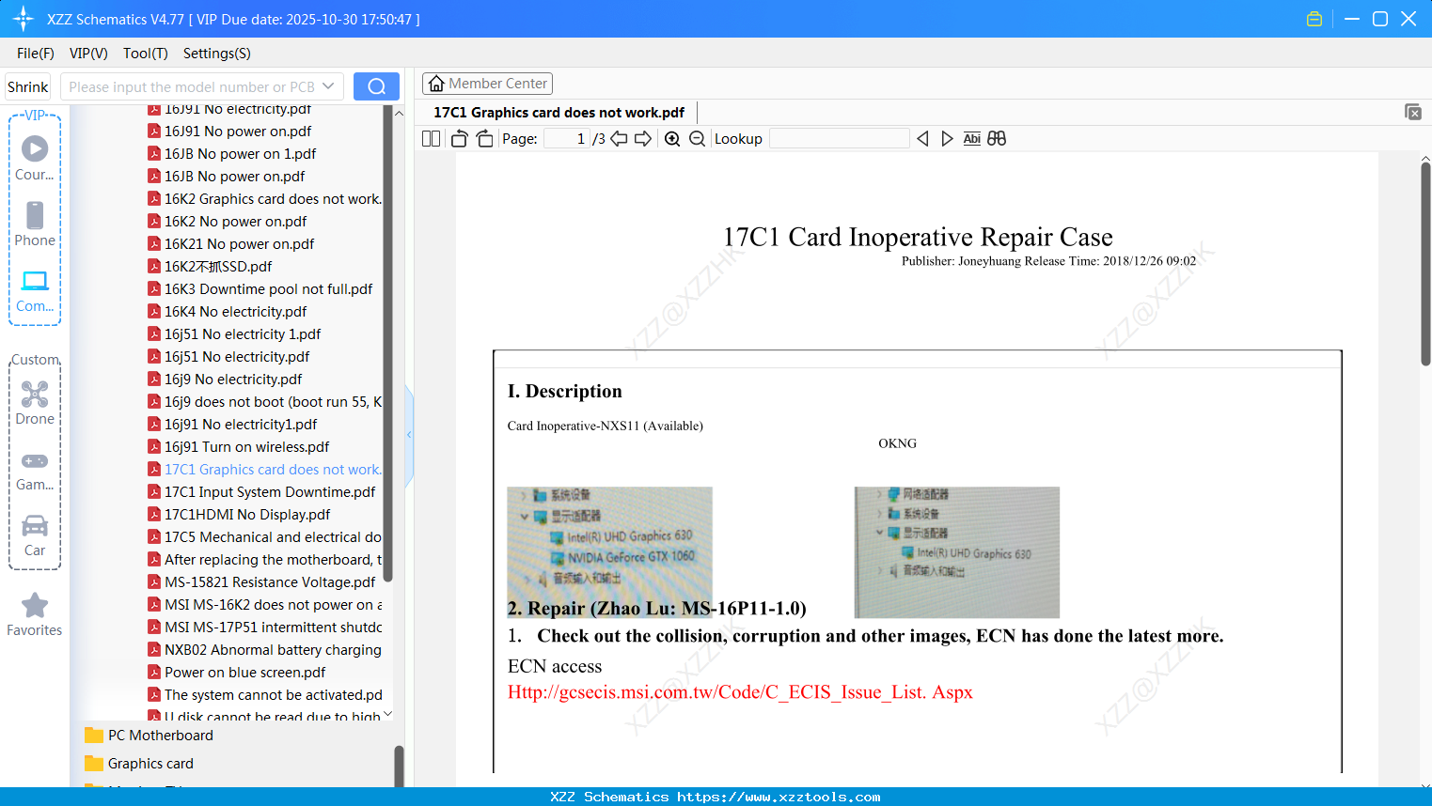Select the 17C1 Graphics card does not work.pdf tab
The image size is (1432, 806).
click(x=559, y=113)
